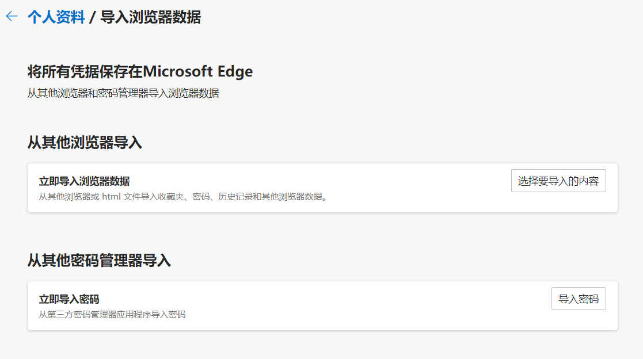643x359 pixels.
Task: Click the 从其他浏览器和密码管理器导入浏览器数据 subtitle
Action: (123, 93)
